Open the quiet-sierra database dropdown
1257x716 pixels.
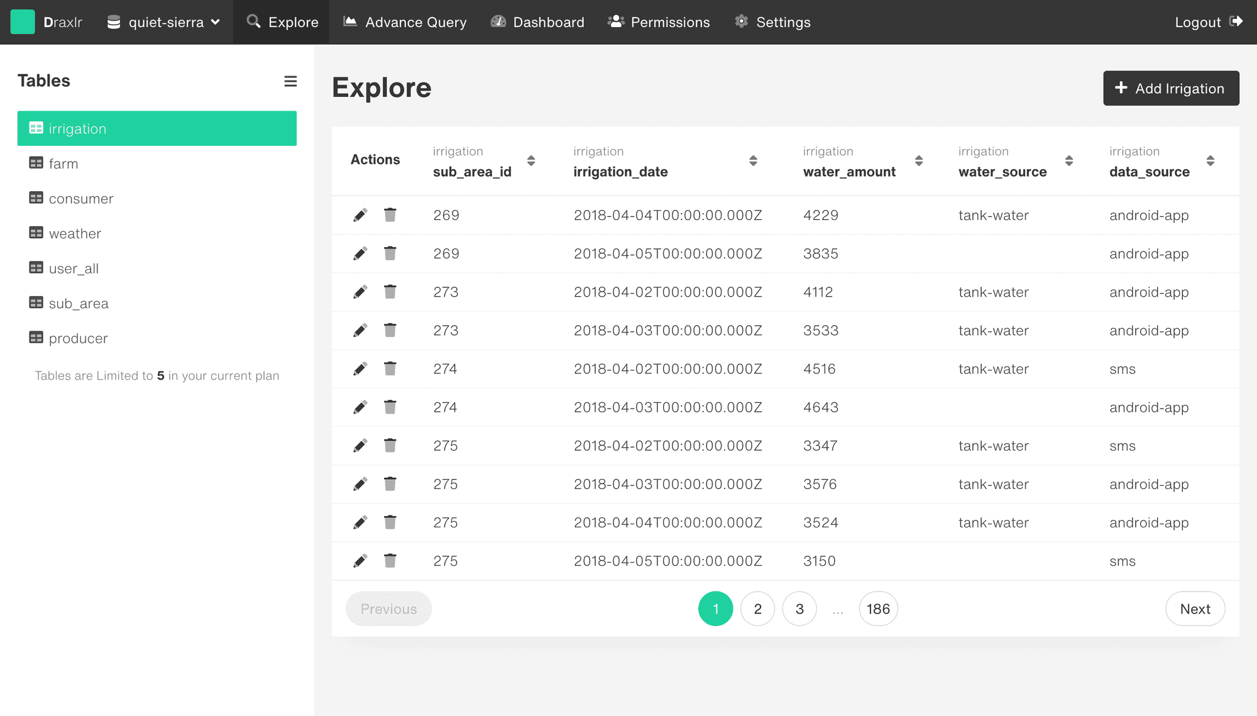click(x=166, y=21)
